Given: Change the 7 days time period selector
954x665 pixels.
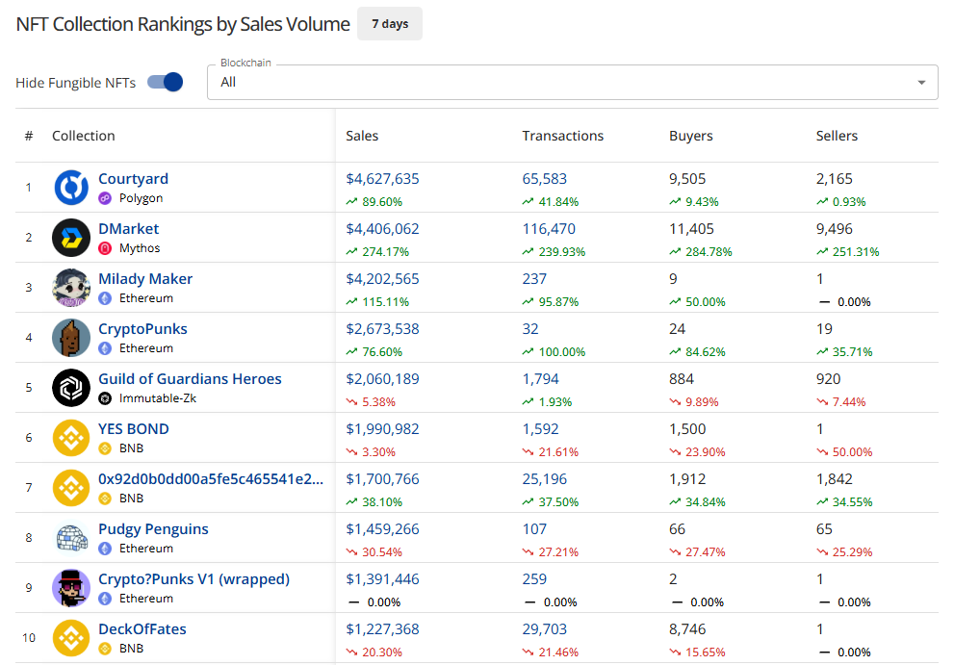Looking at the screenshot, I should pyautogui.click(x=389, y=24).
